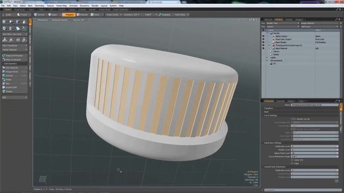Open the Symmetry Off dropdown
The width and height of the screenshot is (344, 193).
[131, 14]
